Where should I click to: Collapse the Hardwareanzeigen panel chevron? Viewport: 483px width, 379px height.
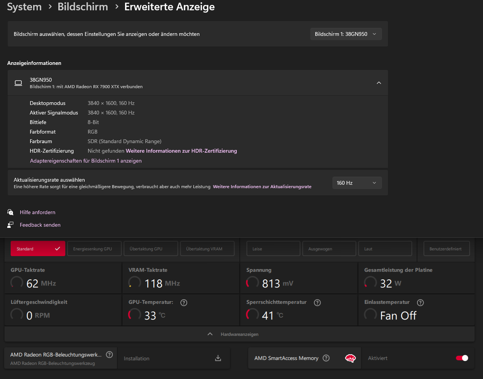point(210,334)
